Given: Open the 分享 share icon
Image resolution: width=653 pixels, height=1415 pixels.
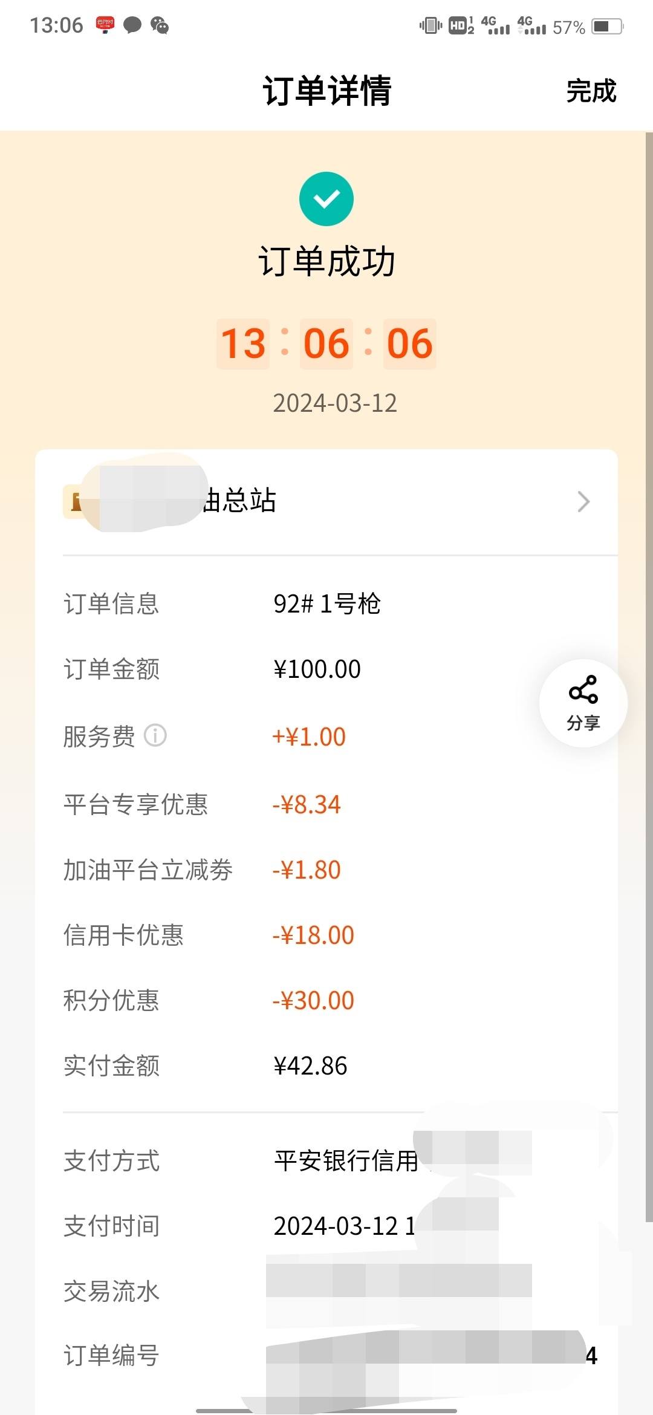Looking at the screenshot, I should pyautogui.click(x=583, y=703).
